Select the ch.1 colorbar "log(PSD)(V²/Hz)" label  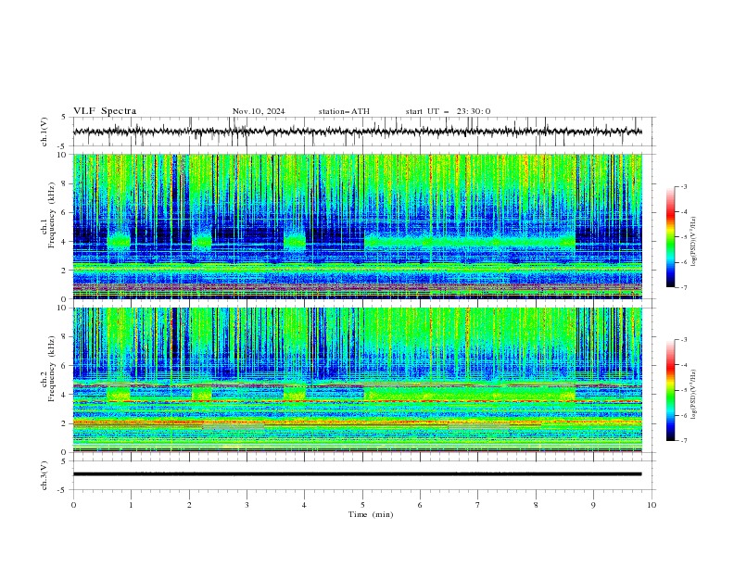pyautogui.click(x=693, y=242)
